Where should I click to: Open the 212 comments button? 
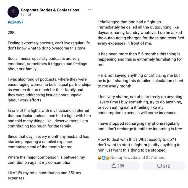[x=164, y=166]
